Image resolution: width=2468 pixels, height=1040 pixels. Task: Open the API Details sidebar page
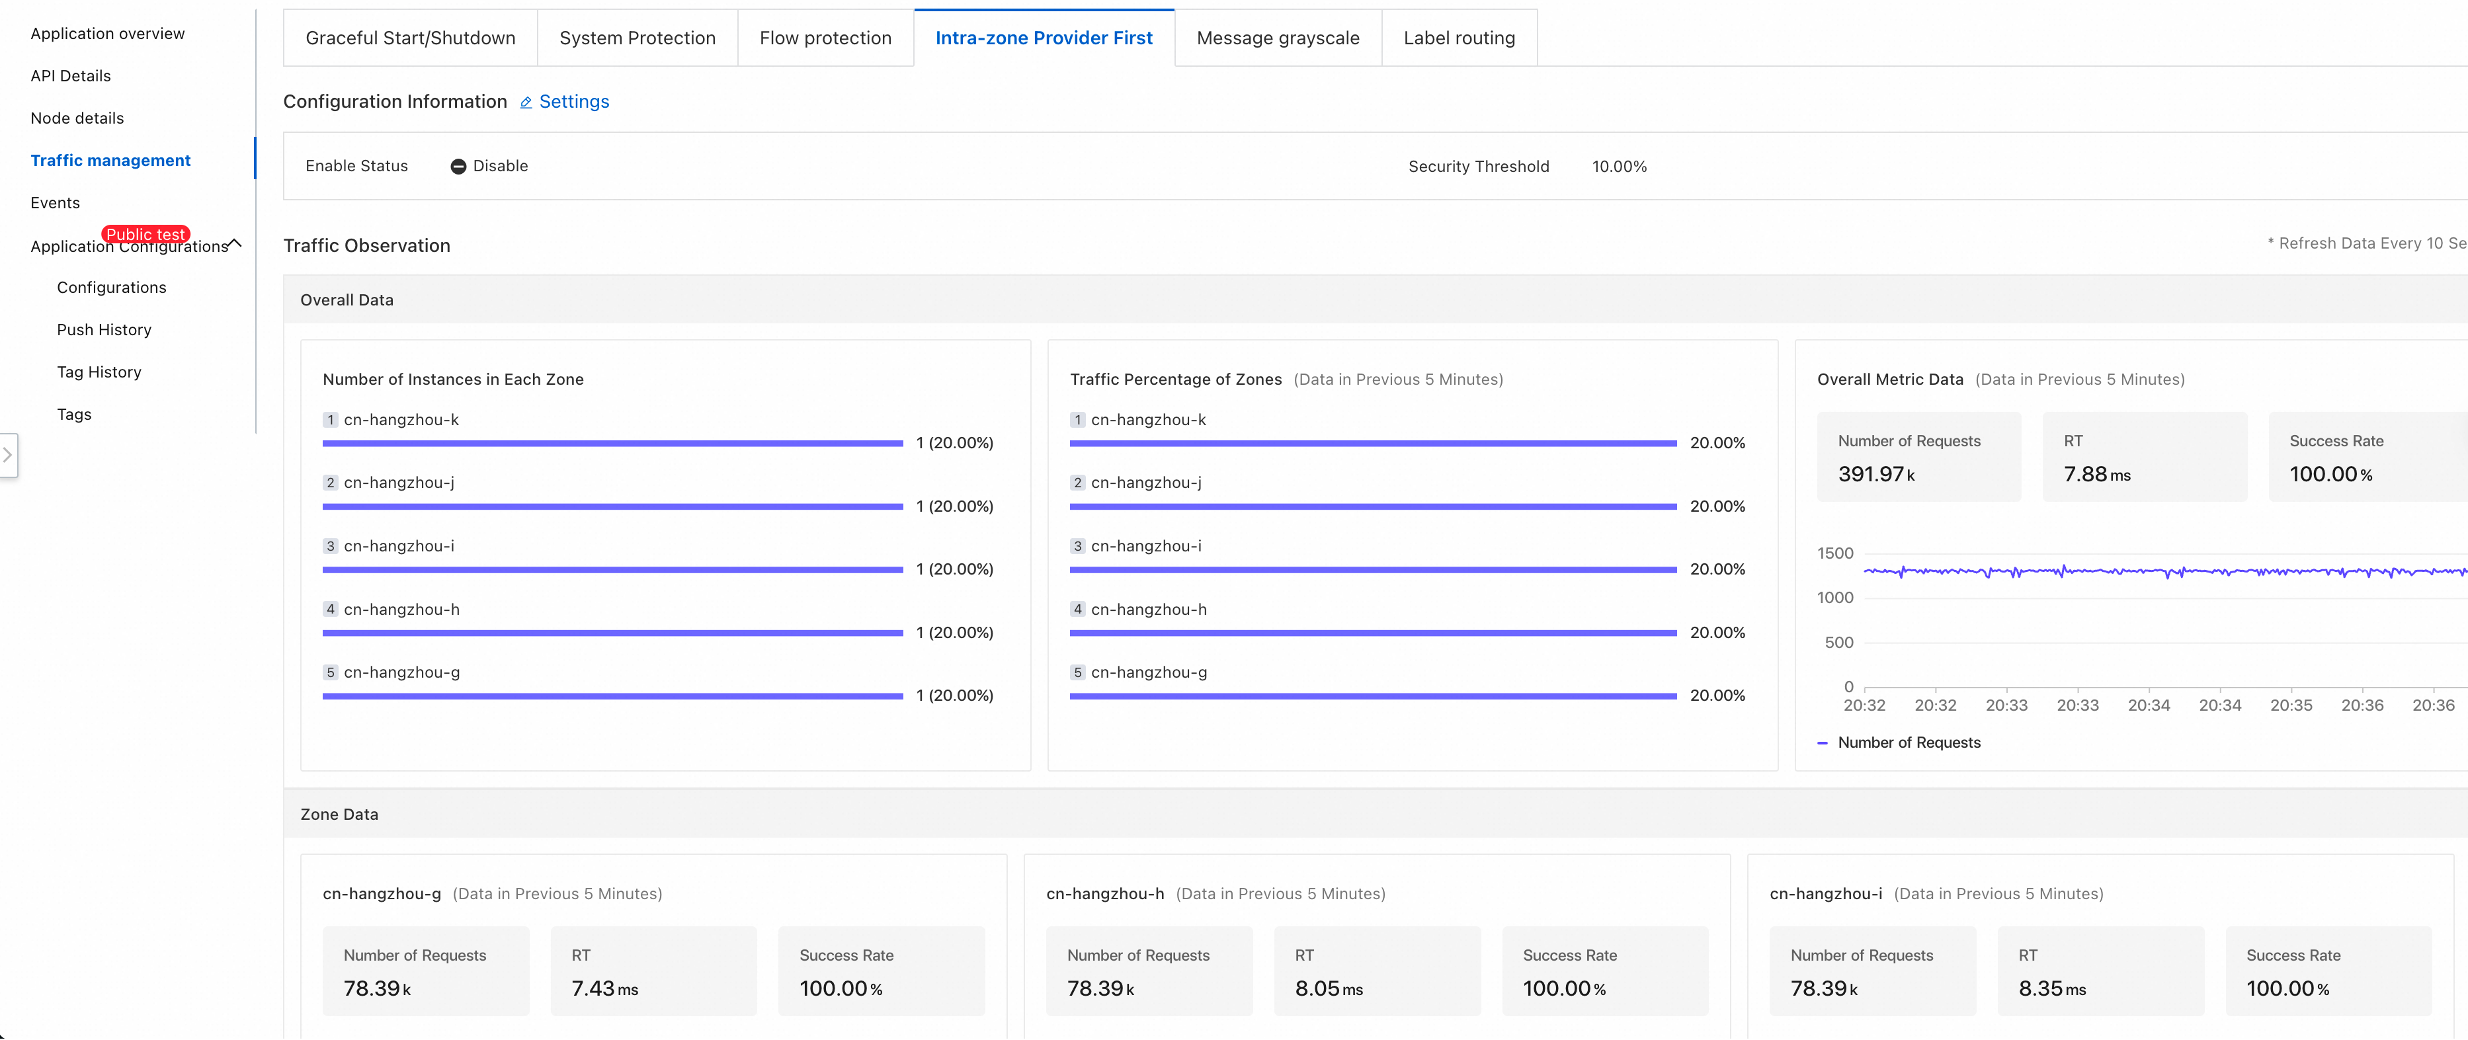click(70, 77)
